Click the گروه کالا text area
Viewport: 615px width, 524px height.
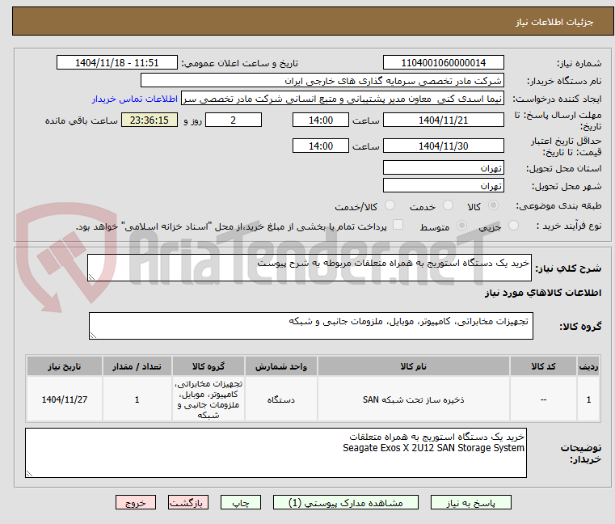click(311, 326)
